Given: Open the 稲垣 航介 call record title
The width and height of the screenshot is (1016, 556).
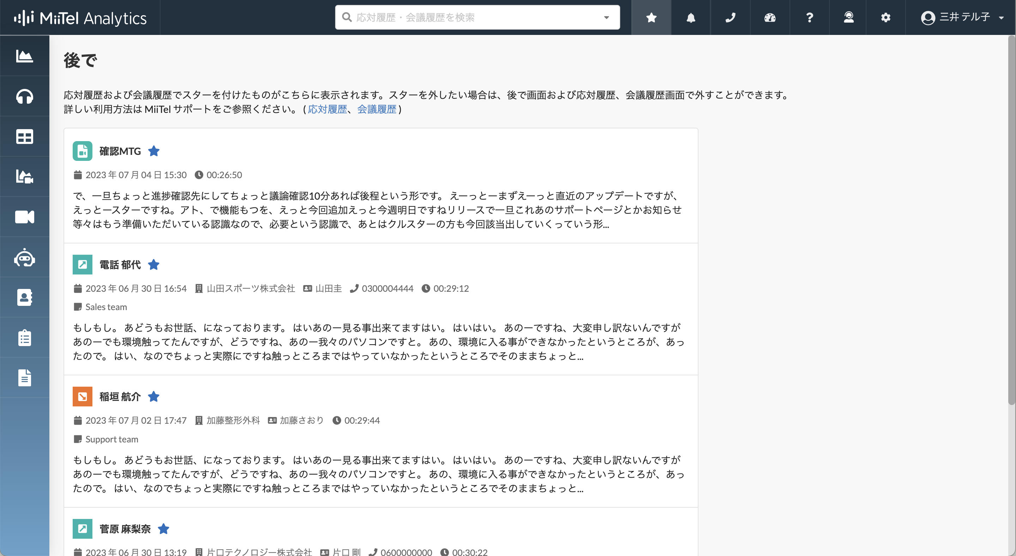Looking at the screenshot, I should (x=120, y=397).
